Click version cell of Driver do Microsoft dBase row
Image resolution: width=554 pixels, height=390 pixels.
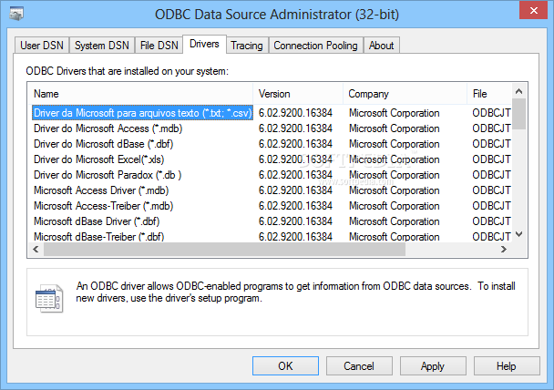point(295,144)
